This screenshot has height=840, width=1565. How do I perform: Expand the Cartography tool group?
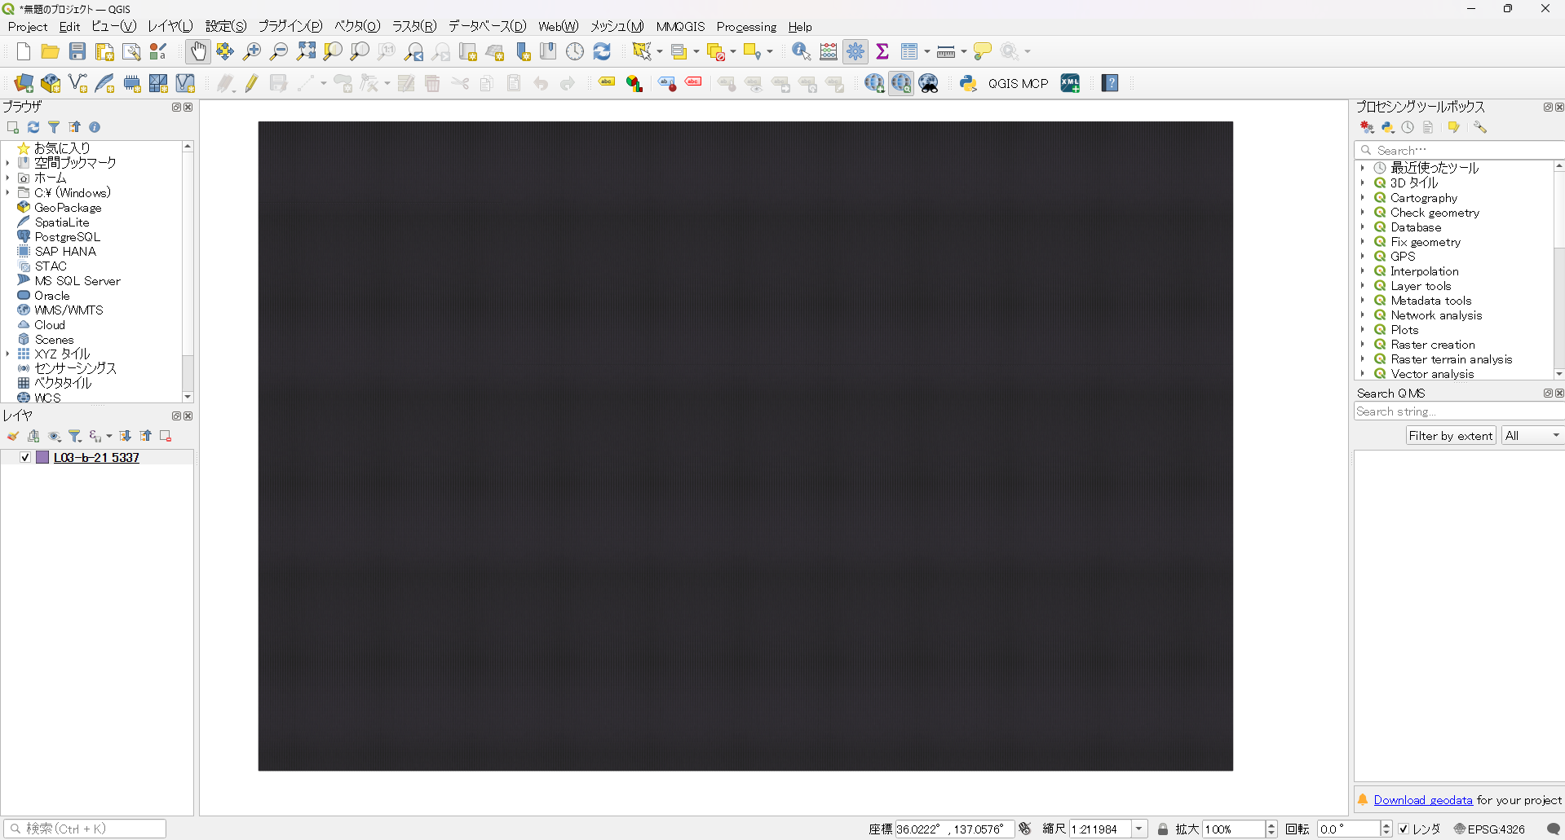[x=1362, y=198]
